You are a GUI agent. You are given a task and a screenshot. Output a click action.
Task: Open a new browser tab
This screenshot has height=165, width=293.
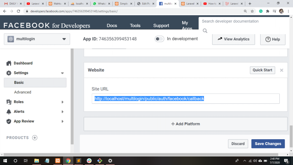[x=250, y=4]
